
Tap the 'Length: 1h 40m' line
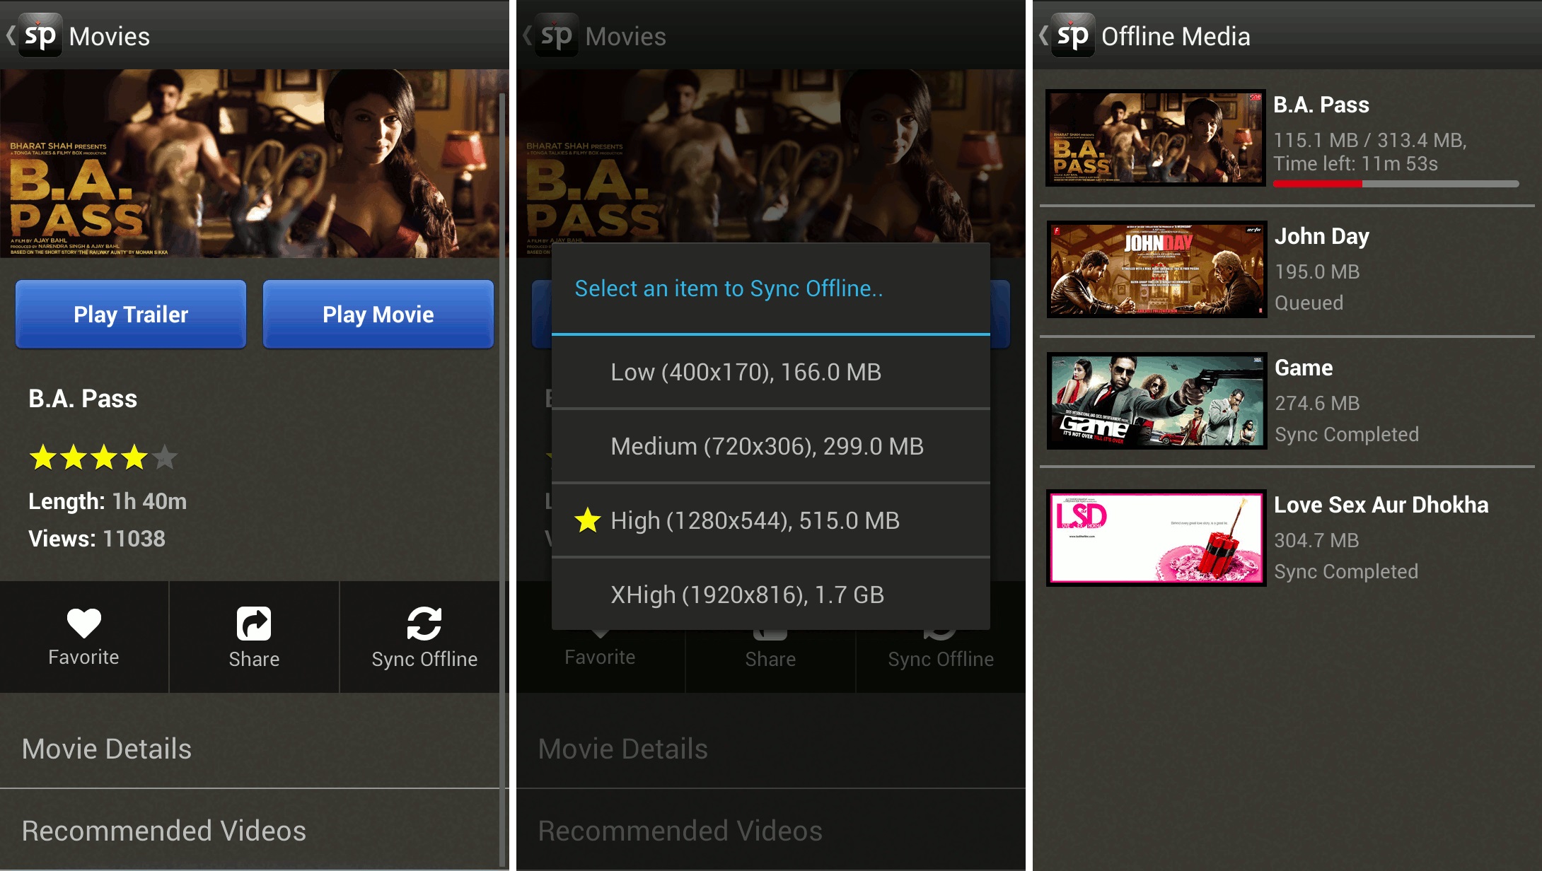[x=108, y=501]
